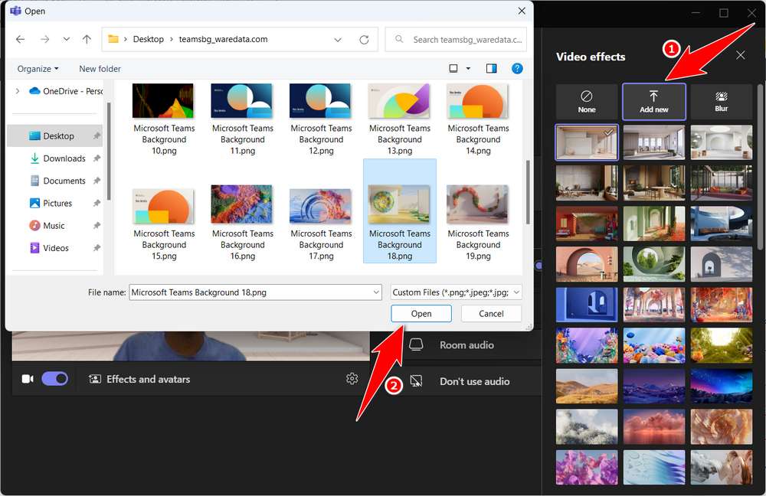The height and width of the screenshot is (496, 766).
Task: Select Microsoft Teams Background 12.png
Action: [x=321, y=119]
